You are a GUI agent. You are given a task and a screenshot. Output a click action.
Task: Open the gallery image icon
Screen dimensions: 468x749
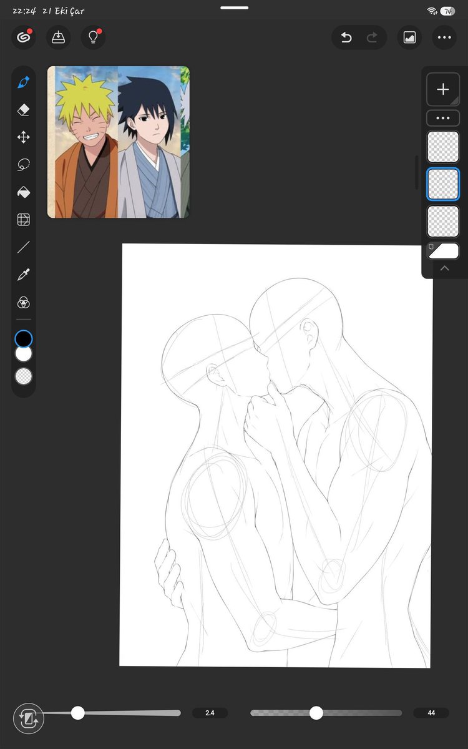[x=409, y=37]
